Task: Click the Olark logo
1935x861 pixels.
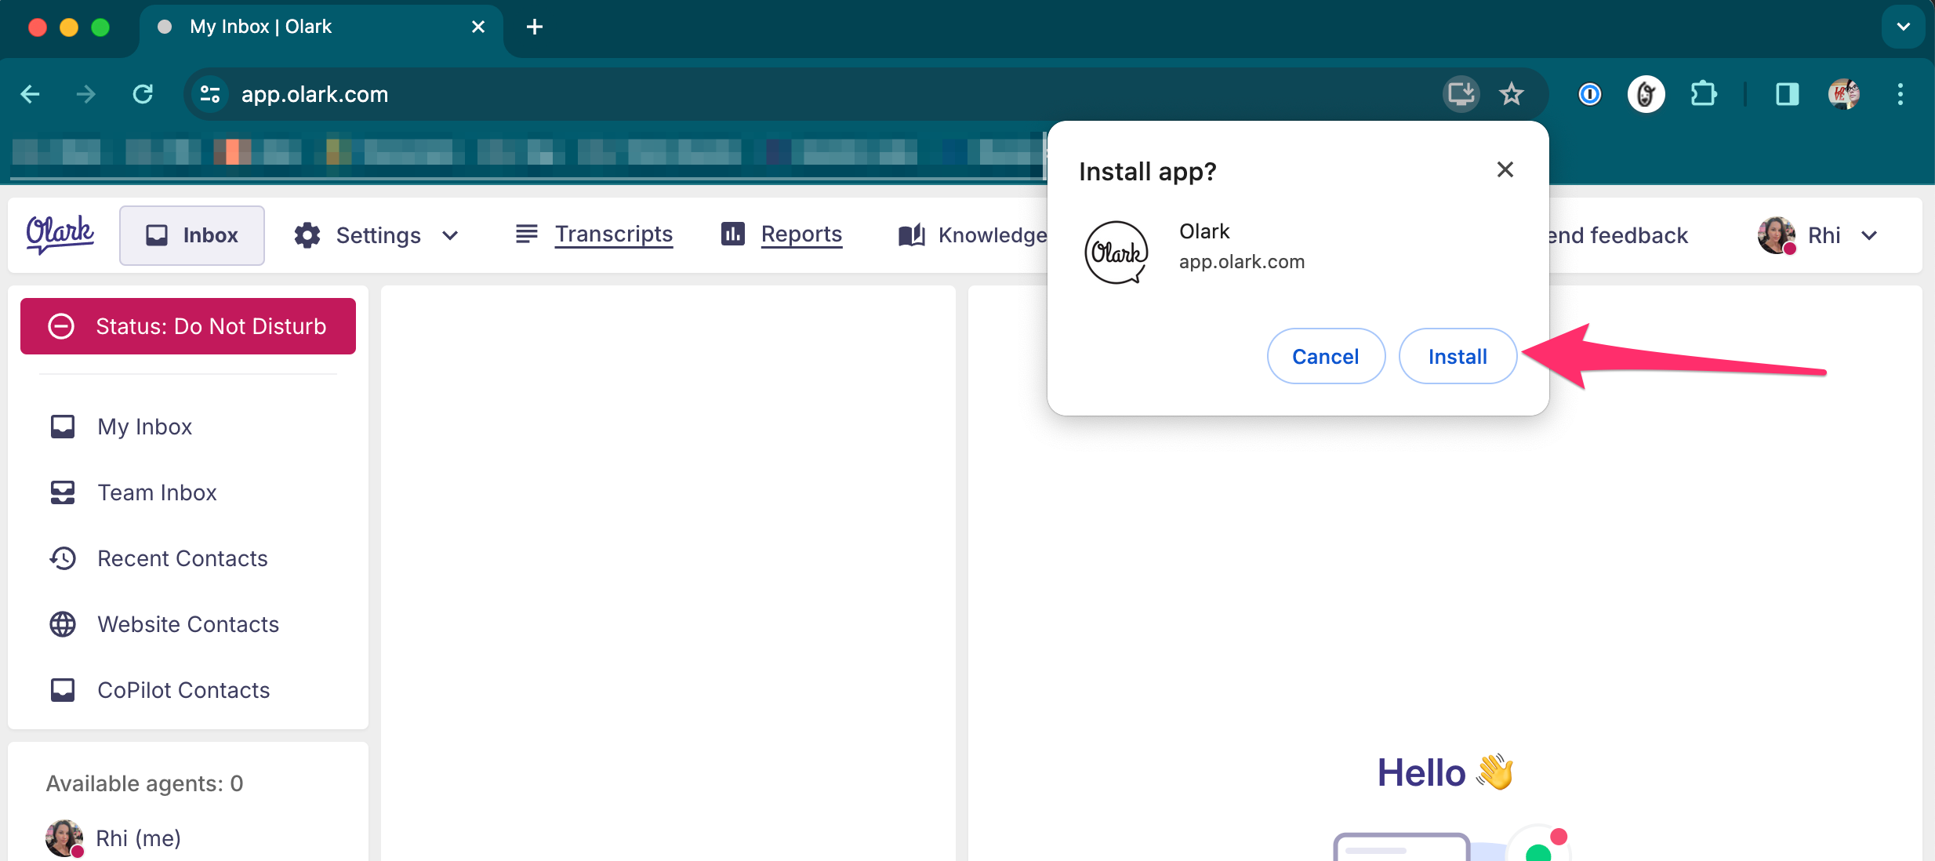Action: (x=60, y=234)
